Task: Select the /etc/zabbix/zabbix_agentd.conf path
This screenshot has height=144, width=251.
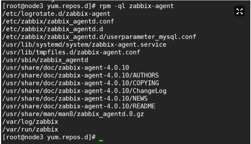Action: pyautogui.click(x=58, y=22)
